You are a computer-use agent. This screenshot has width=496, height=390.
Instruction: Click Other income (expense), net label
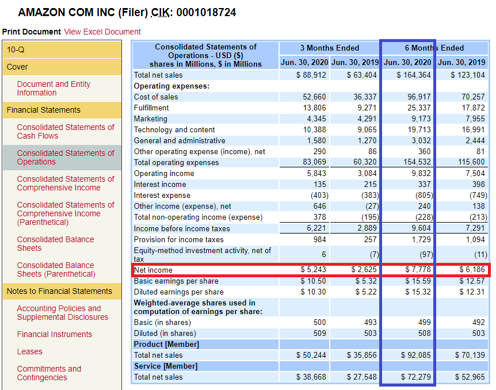182,207
